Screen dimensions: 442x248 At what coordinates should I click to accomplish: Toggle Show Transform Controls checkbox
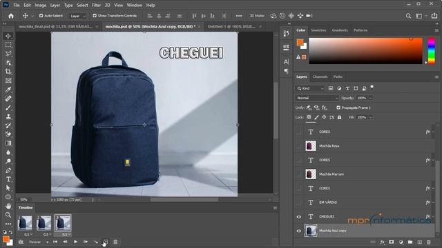(x=95, y=16)
